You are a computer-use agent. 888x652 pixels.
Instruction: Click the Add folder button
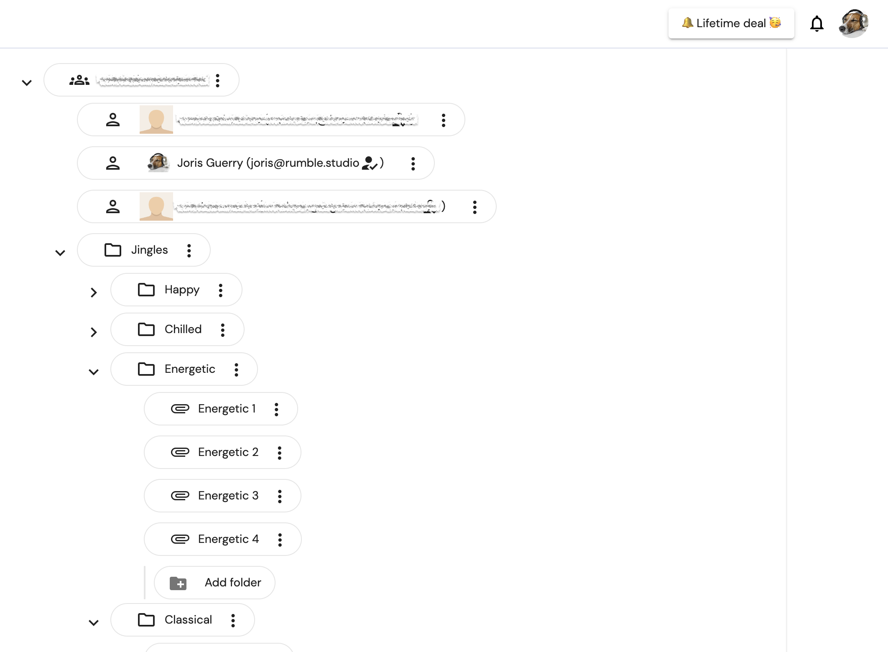(x=214, y=583)
